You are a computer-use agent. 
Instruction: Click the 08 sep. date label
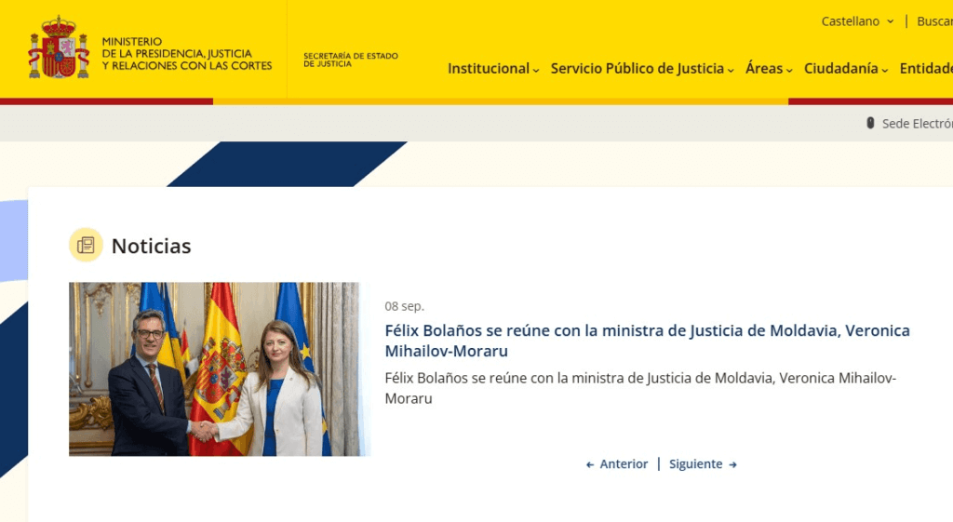404,306
